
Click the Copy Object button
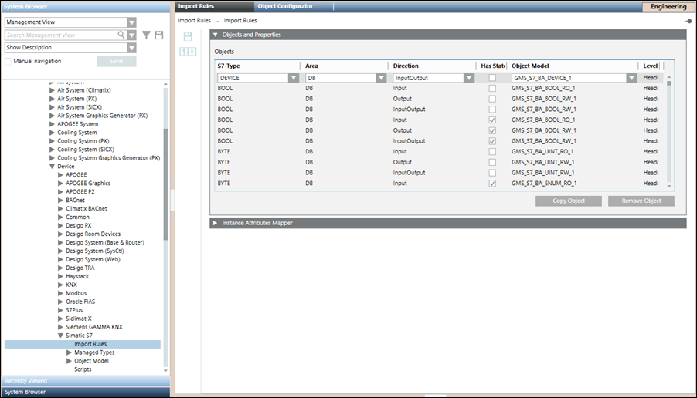coord(568,201)
